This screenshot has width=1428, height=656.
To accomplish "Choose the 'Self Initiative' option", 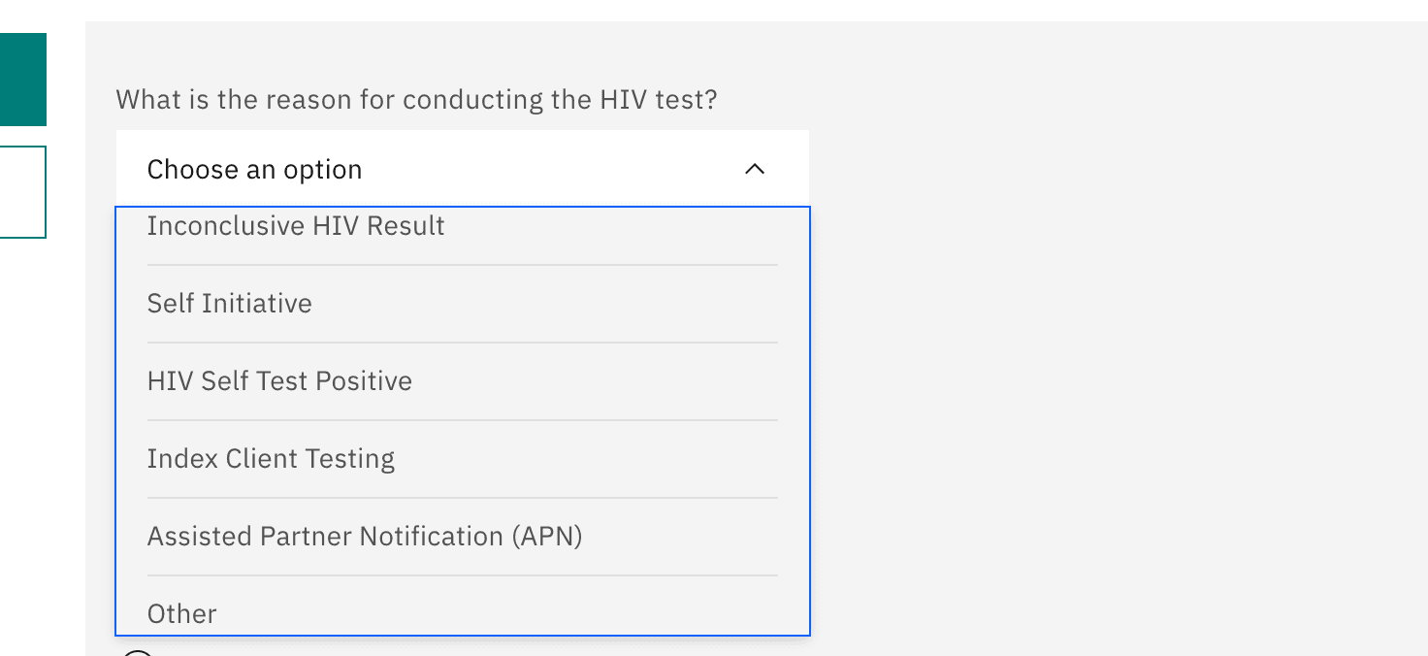I will [x=462, y=304].
